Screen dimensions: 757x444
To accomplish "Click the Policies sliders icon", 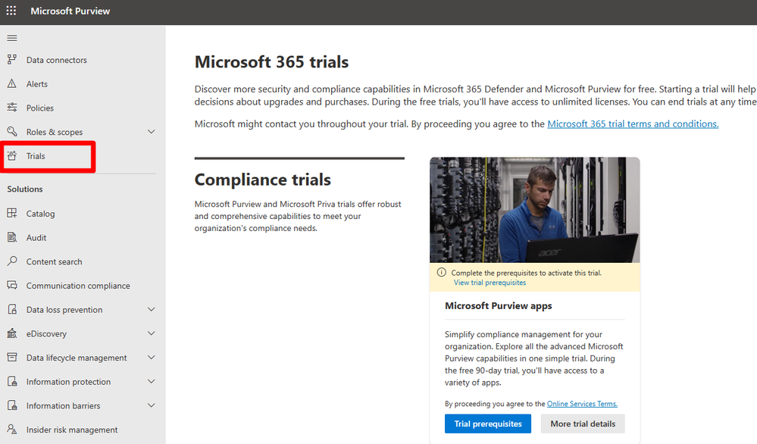I will click(x=12, y=108).
